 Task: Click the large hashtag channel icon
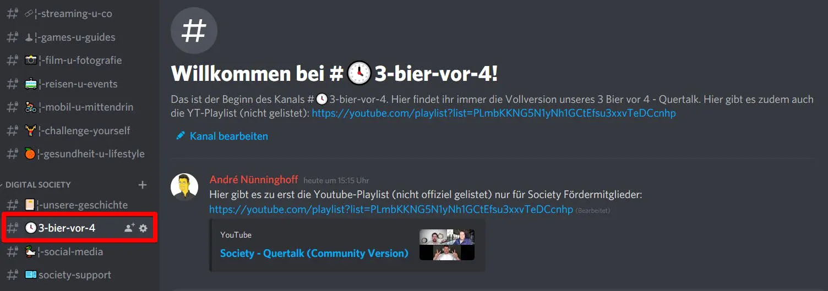[x=194, y=31]
